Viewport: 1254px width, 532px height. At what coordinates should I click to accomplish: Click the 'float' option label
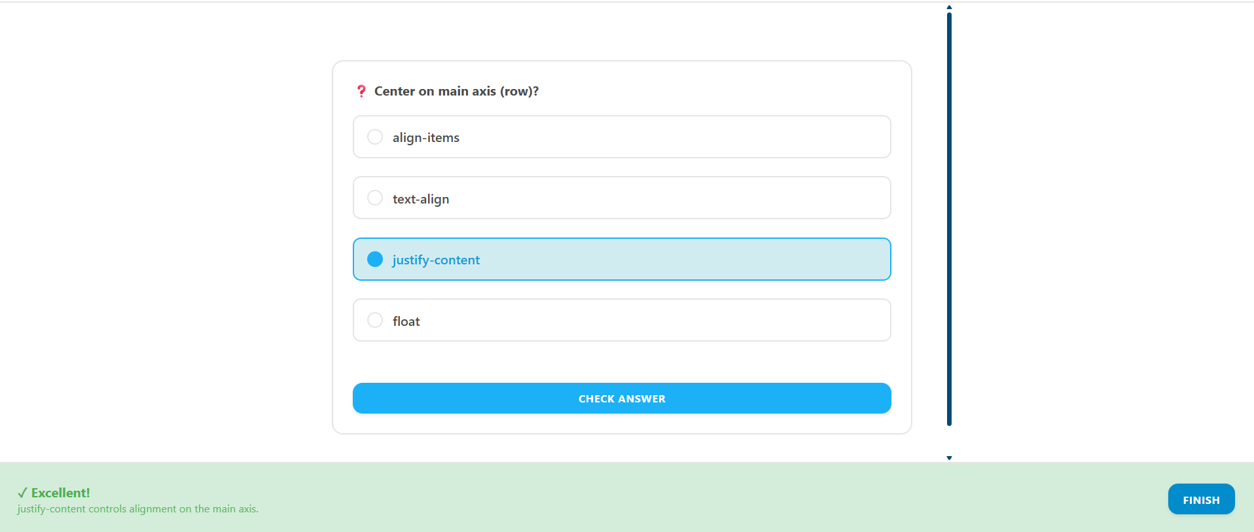click(x=406, y=321)
